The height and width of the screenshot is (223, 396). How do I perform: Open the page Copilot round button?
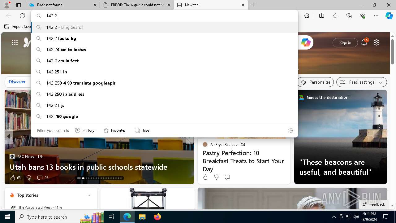click(306, 42)
